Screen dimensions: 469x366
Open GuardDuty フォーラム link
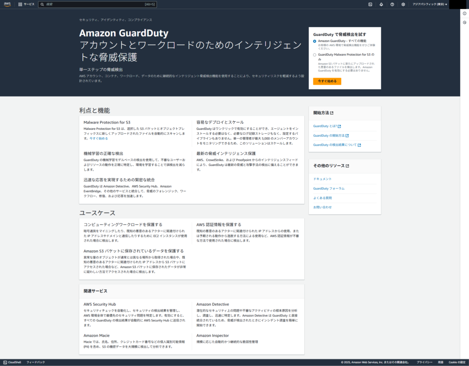pyautogui.click(x=329, y=188)
